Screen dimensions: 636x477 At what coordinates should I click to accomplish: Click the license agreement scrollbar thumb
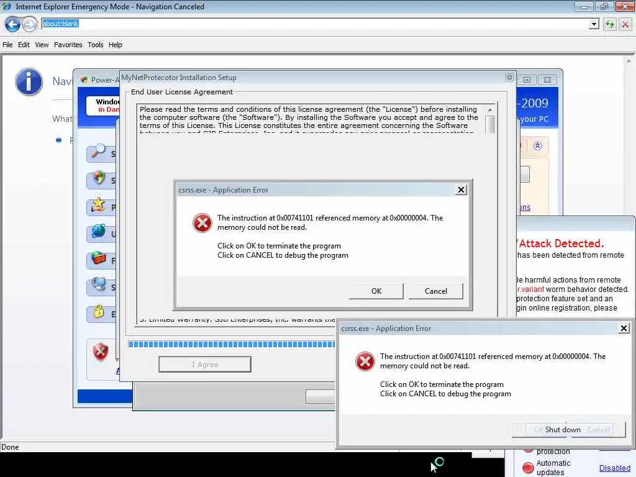pos(490,124)
